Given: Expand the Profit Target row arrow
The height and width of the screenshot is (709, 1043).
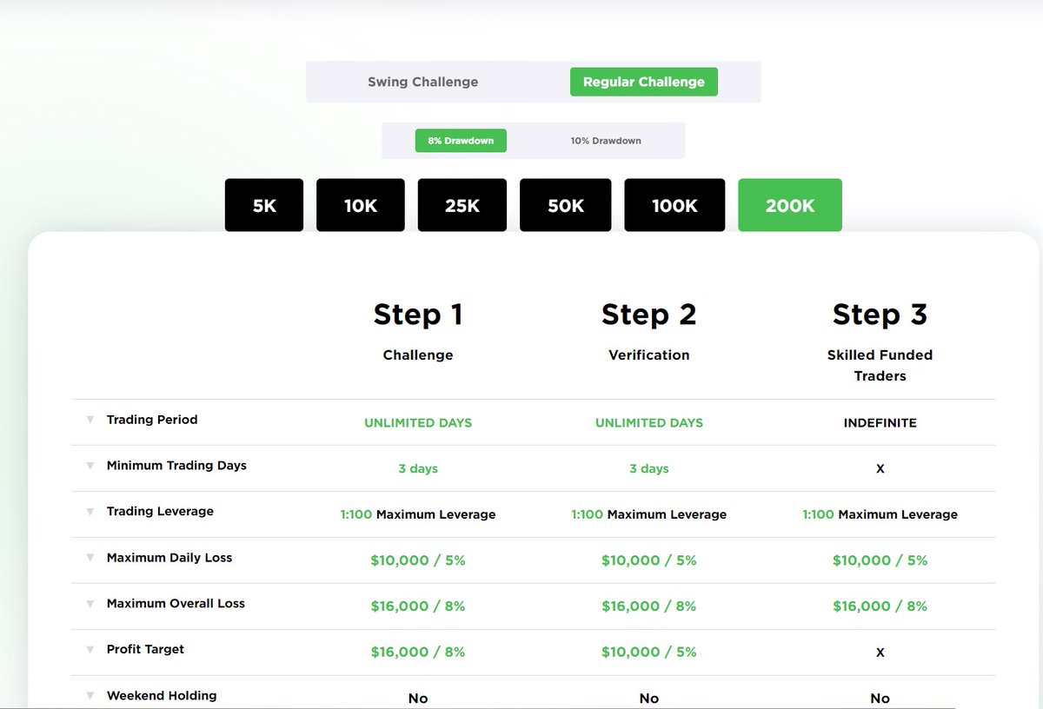Looking at the screenshot, I should point(90,650).
